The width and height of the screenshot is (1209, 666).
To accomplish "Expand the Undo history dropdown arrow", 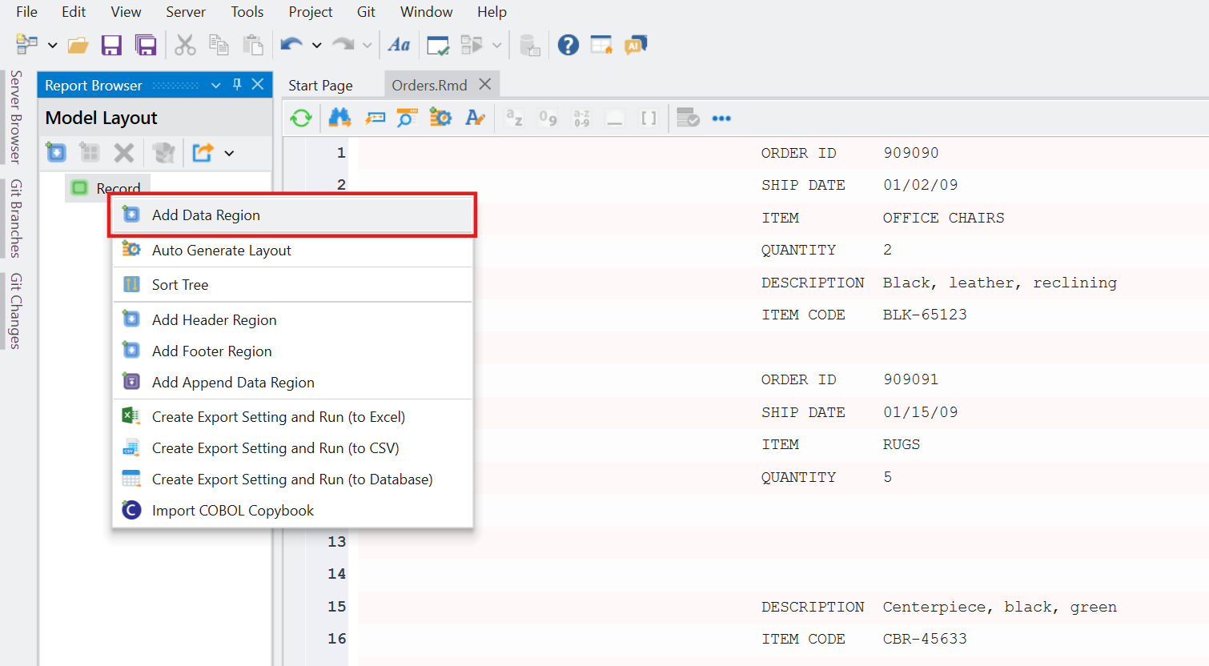I will pos(317,46).
